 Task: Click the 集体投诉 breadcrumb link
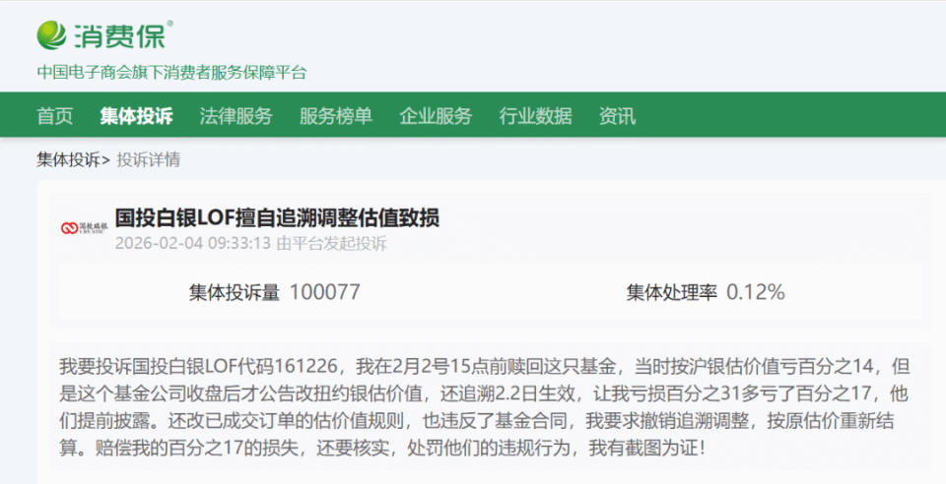[68, 159]
